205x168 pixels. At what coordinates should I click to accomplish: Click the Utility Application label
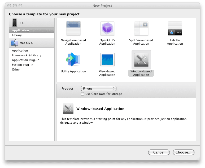(x=73, y=71)
